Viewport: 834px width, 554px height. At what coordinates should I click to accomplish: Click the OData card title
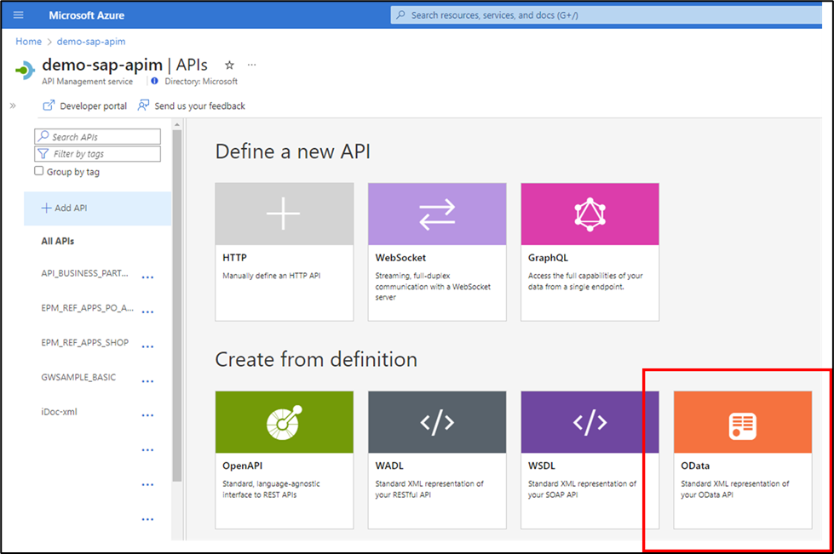pos(695,465)
